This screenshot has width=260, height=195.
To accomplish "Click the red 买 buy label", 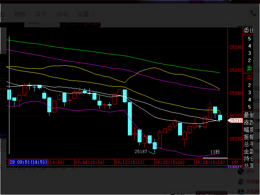I will coord(249,78).
